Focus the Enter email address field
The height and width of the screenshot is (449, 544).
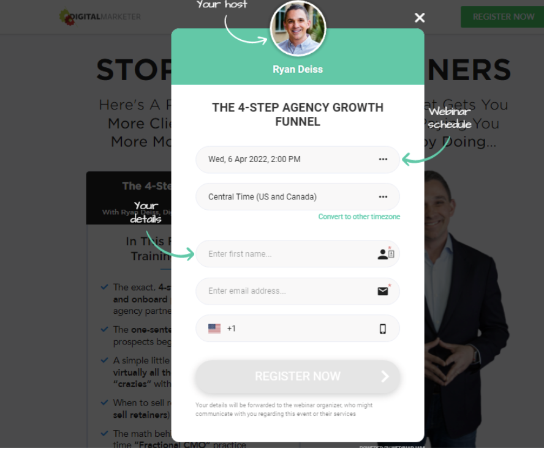point(298,291)
